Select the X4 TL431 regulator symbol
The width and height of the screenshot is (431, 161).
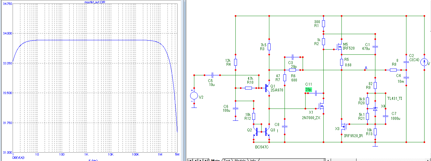tap(375, 109)
